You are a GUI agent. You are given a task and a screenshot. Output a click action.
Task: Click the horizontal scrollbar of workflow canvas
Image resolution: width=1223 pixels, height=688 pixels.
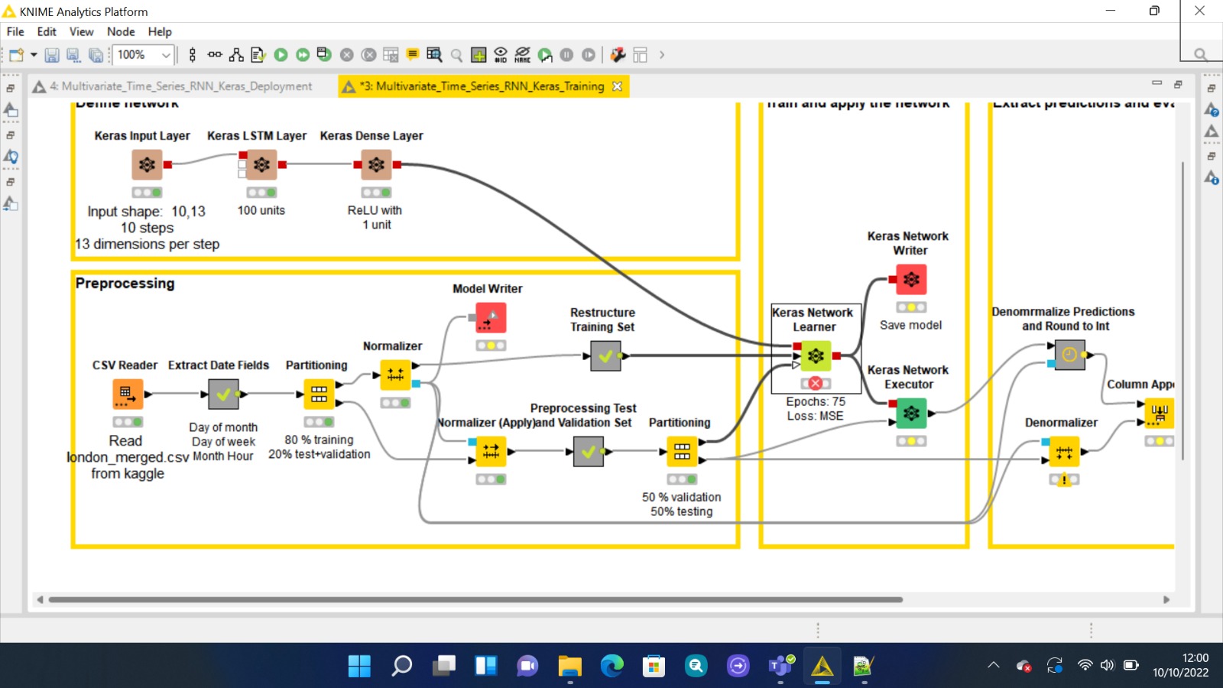(x=475, y=600)
